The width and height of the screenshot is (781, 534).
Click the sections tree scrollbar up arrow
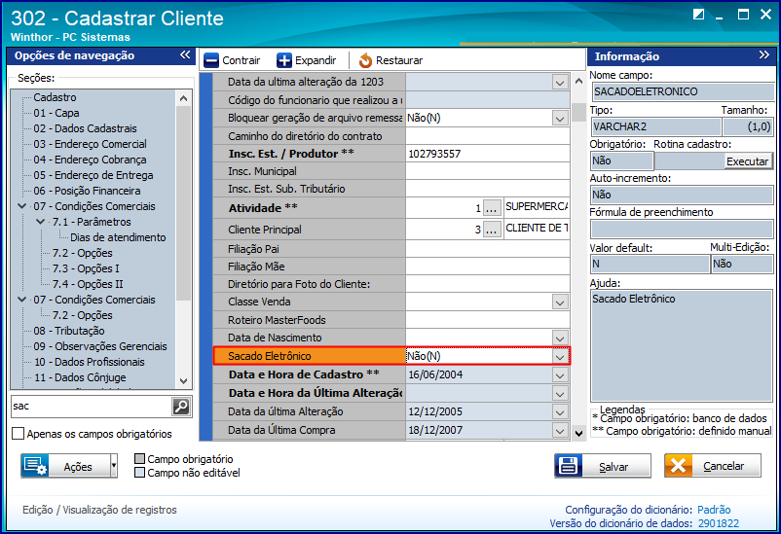coord(183,98)
